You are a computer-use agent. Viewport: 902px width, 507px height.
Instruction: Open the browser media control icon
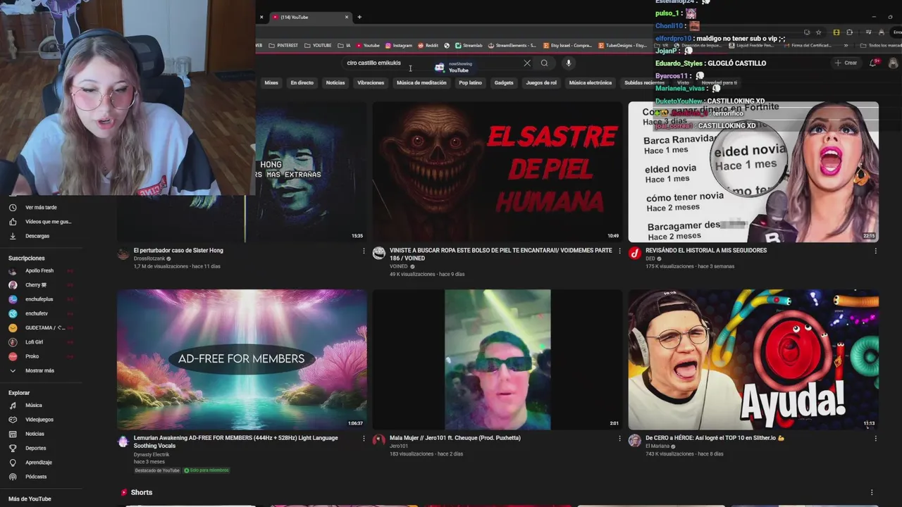[x=869, y=32]
